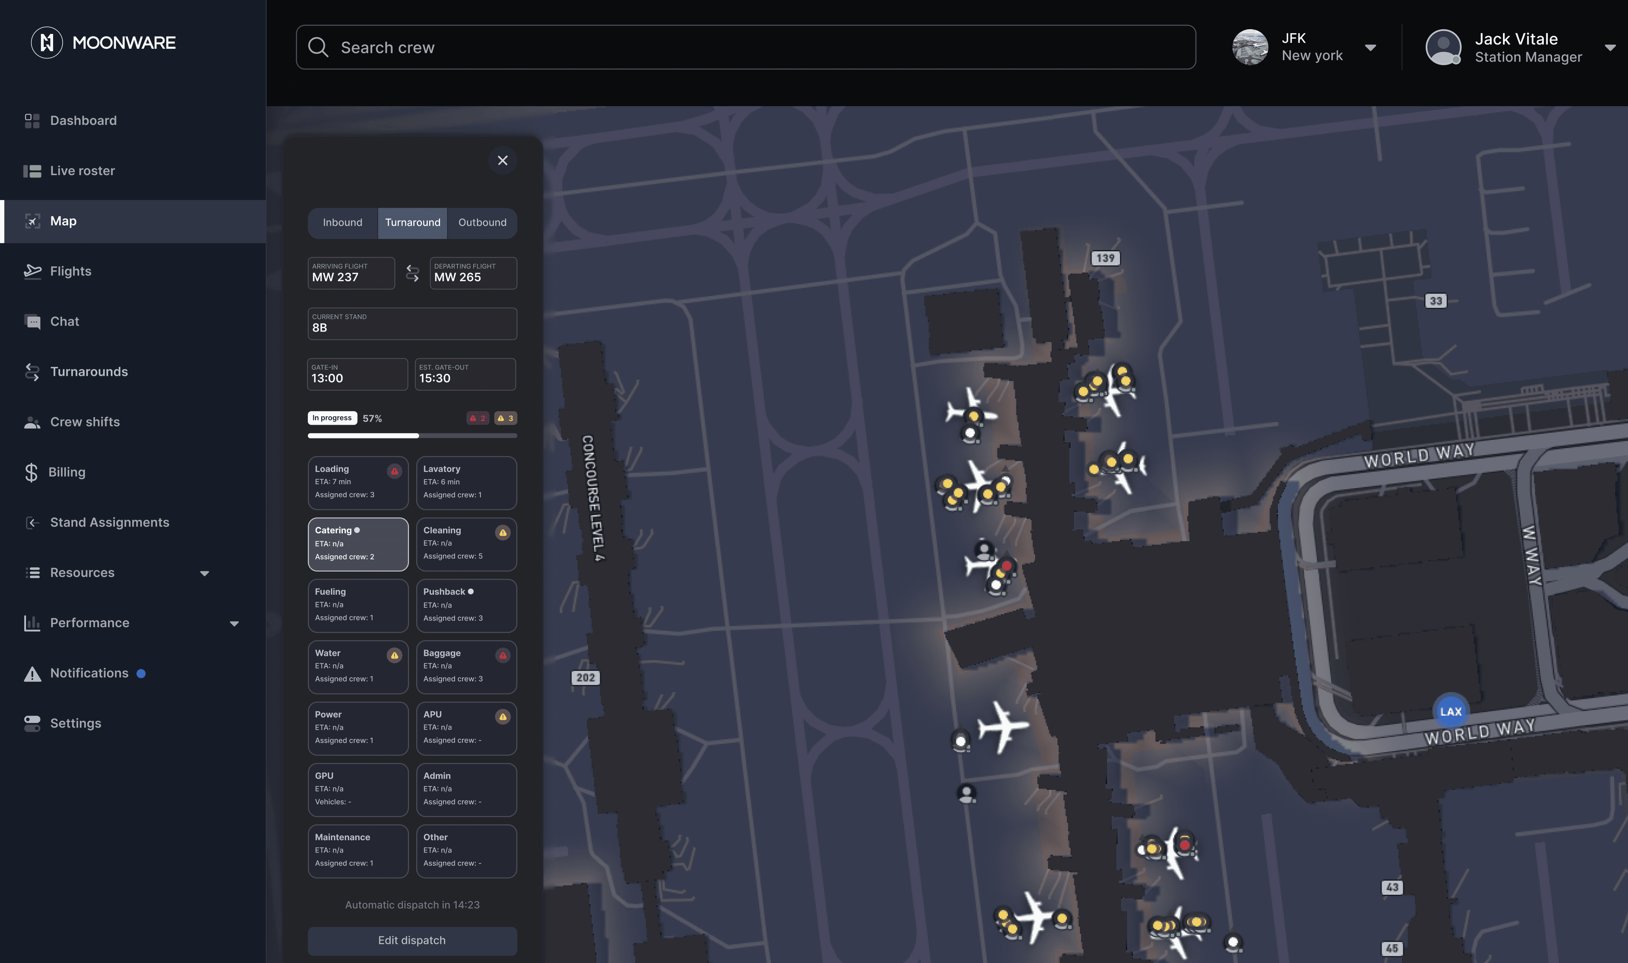
Task: Select the Pushback task card
Action: pyautogui.click(x=466, y=606)
